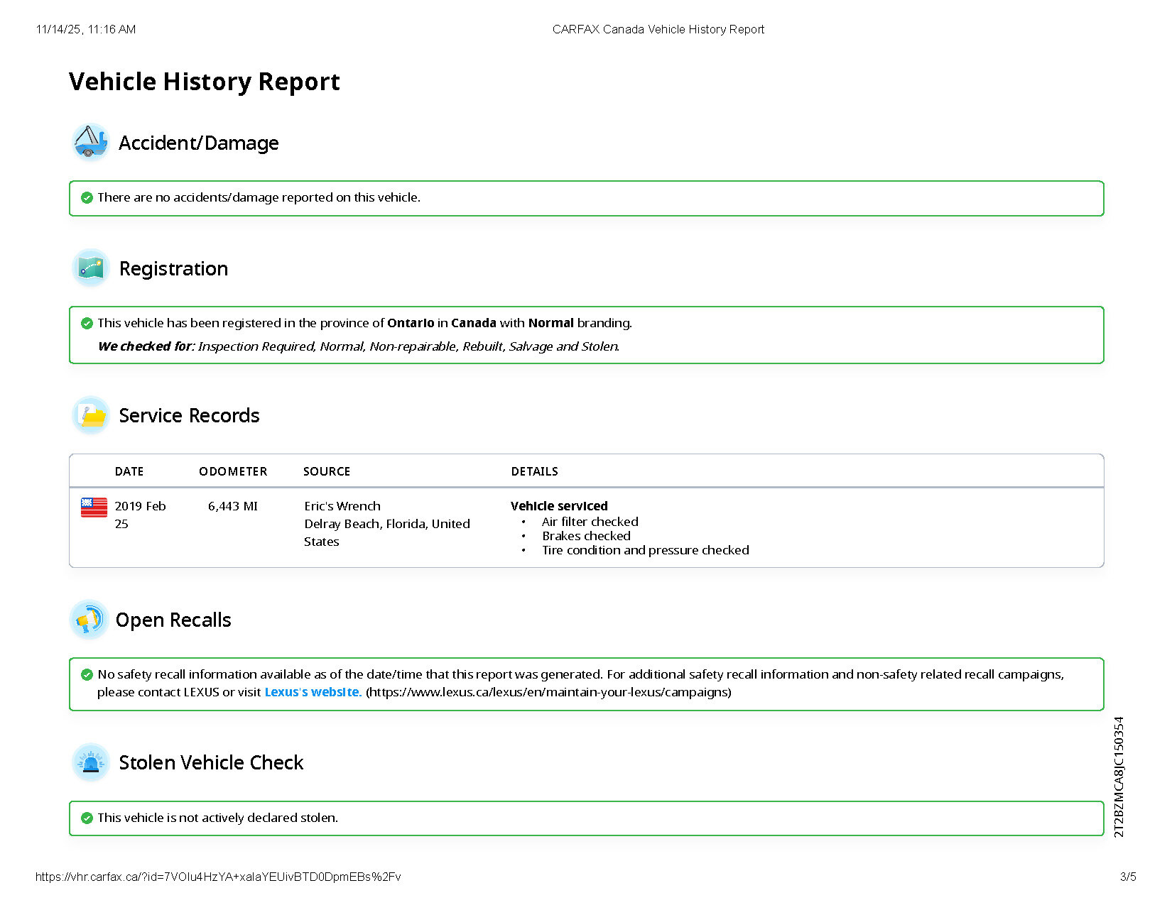The width and height of the screenshot is (1172, 905).
Task: Click the lexus.ca campaigns URL in parentheses
Action: [548, 692]
